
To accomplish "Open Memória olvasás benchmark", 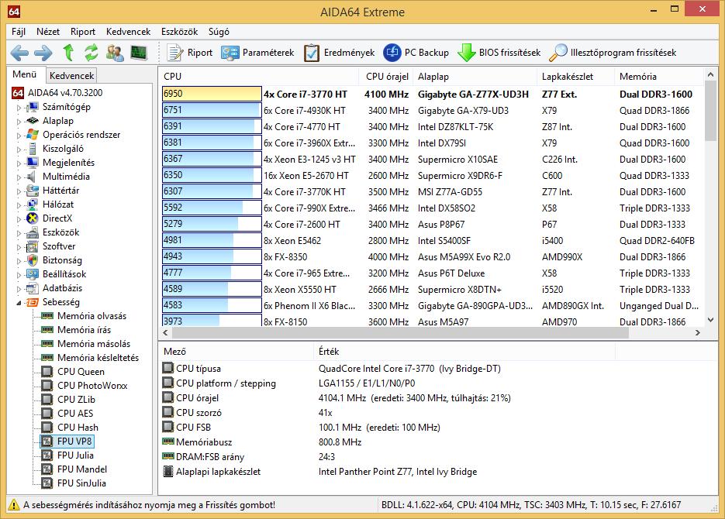I will (x=91, y=316).
